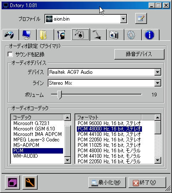Select PCM 44100 Hz 16 bit ステレオ format
This screenshot has height=193, width=172.
(x=109, y=134)
